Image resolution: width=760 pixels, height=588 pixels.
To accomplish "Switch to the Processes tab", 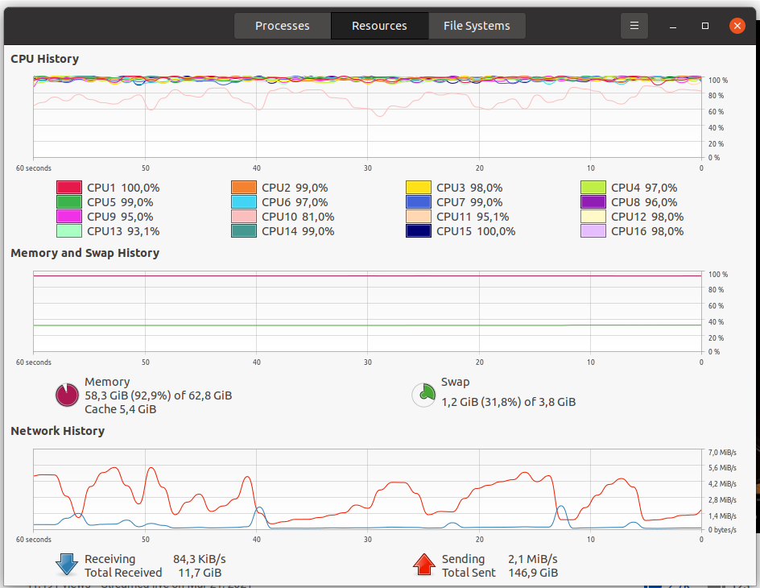I will point(283,26).
